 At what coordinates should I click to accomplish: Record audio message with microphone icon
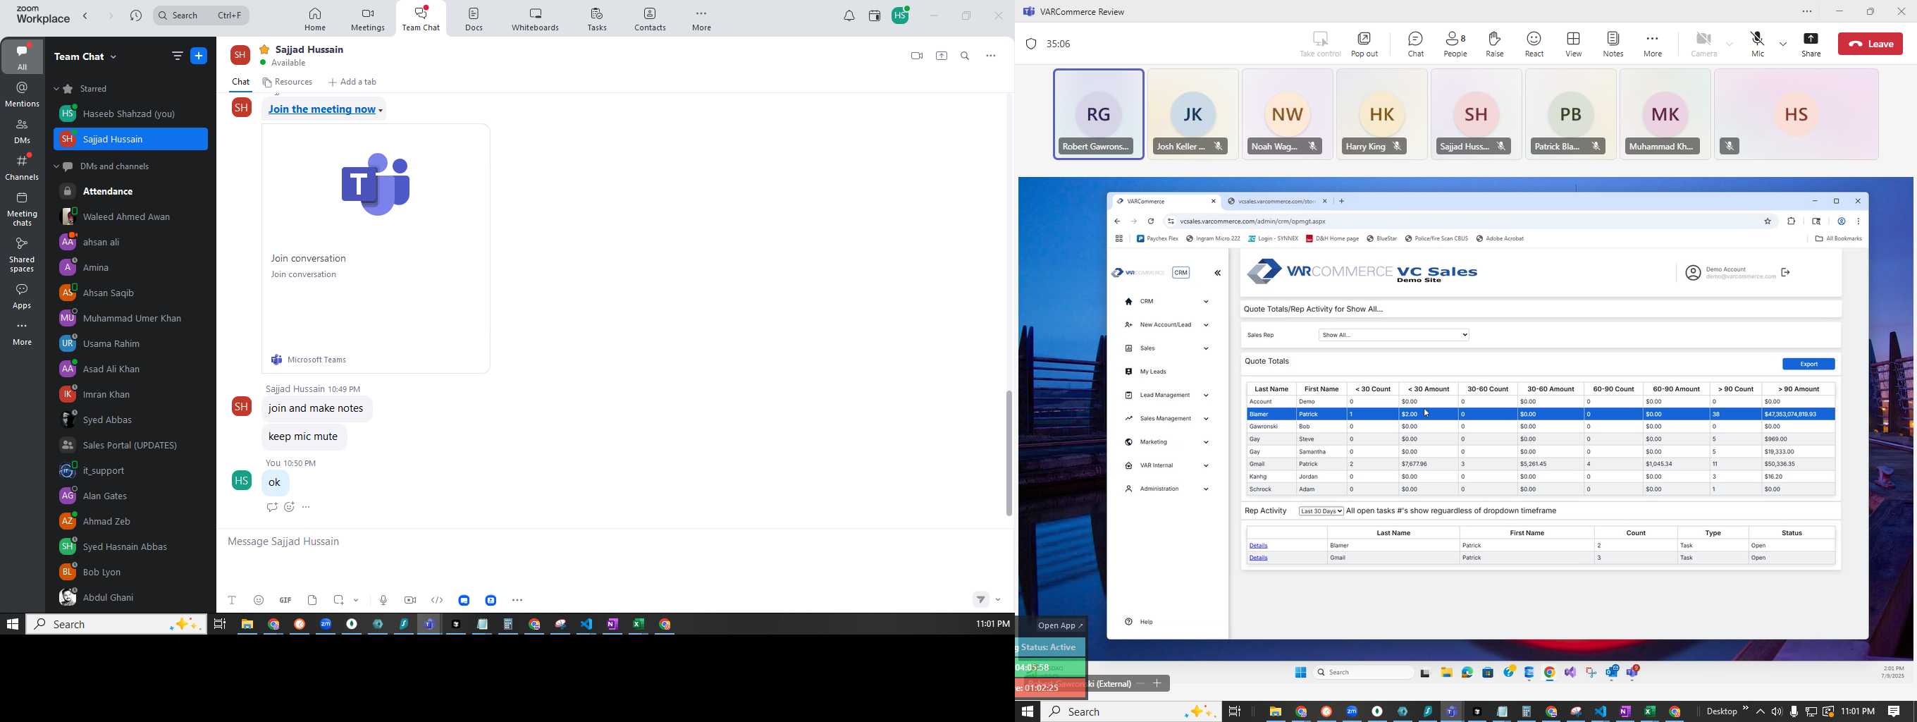[x=383, y=600]
